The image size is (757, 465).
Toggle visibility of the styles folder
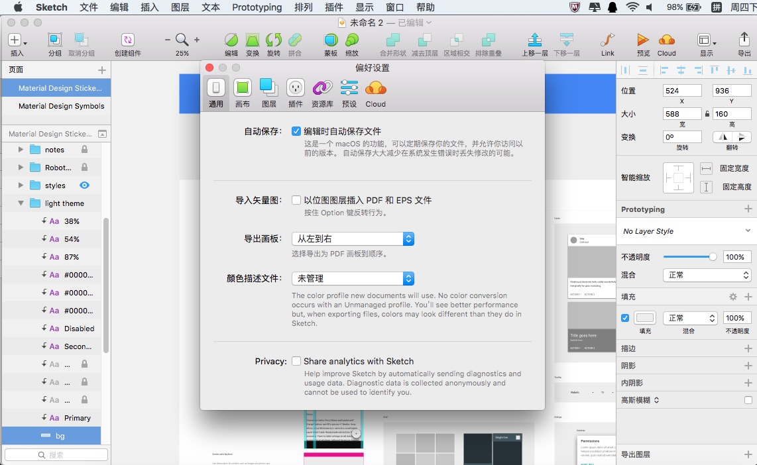(84, 185)
